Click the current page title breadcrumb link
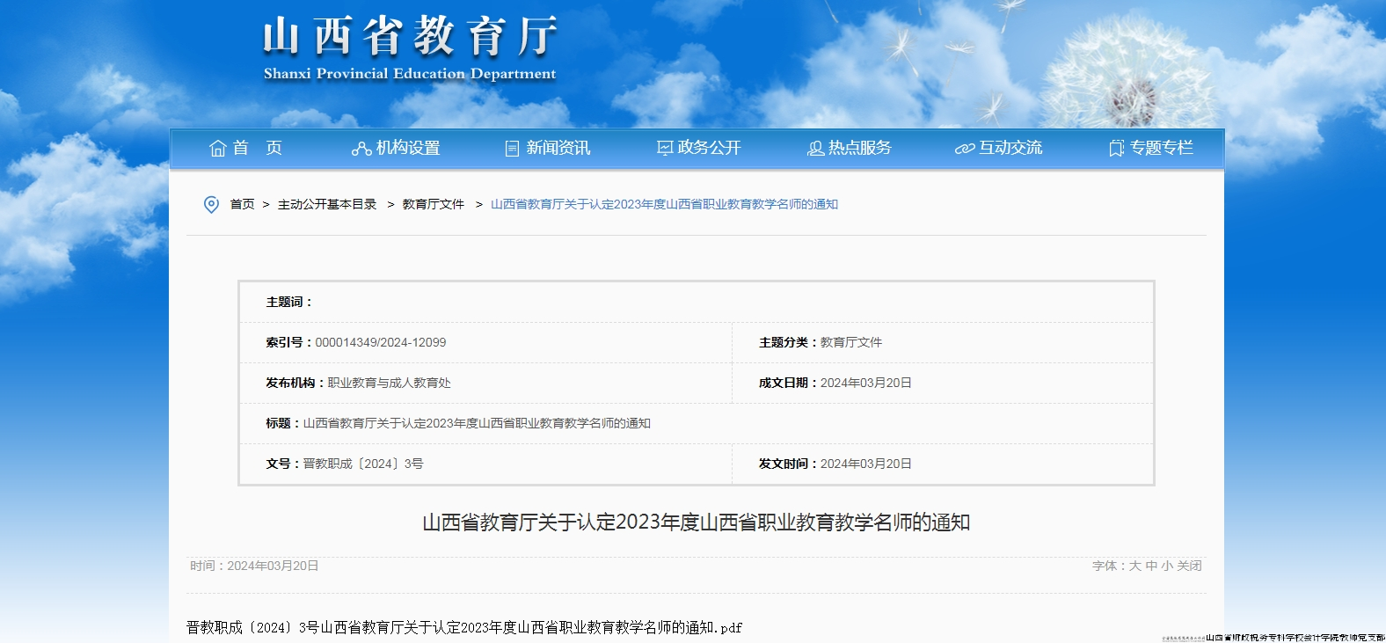The height and width of the screenshot is (643, 1386). [664, 204]
